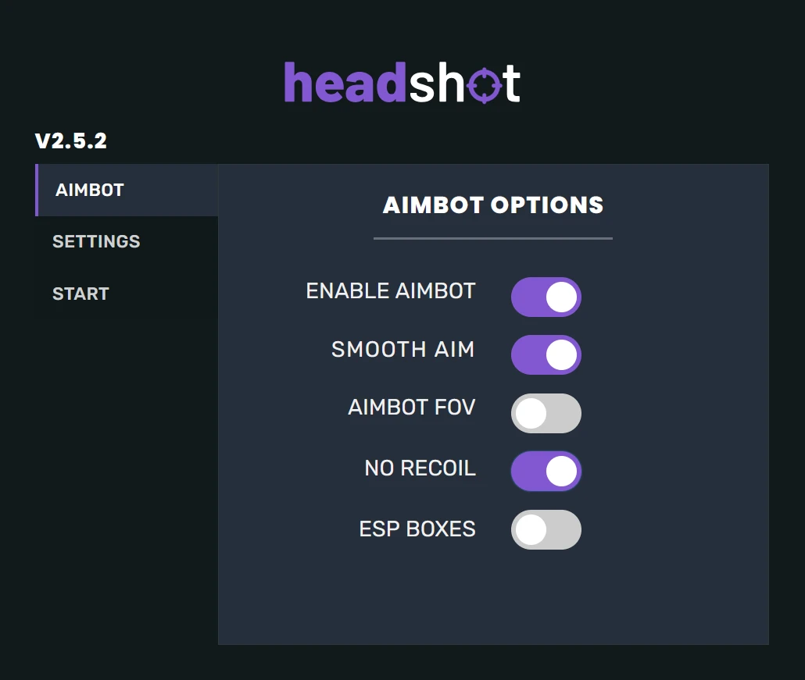
Task: Click the AIMBOT OPTIONS heading
Action: (x=492, y=205)
